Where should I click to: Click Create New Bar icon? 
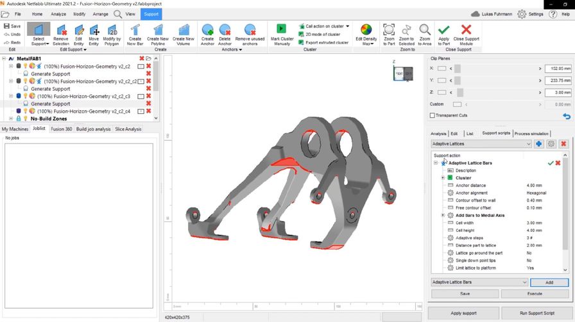click(x=135, y=34)
